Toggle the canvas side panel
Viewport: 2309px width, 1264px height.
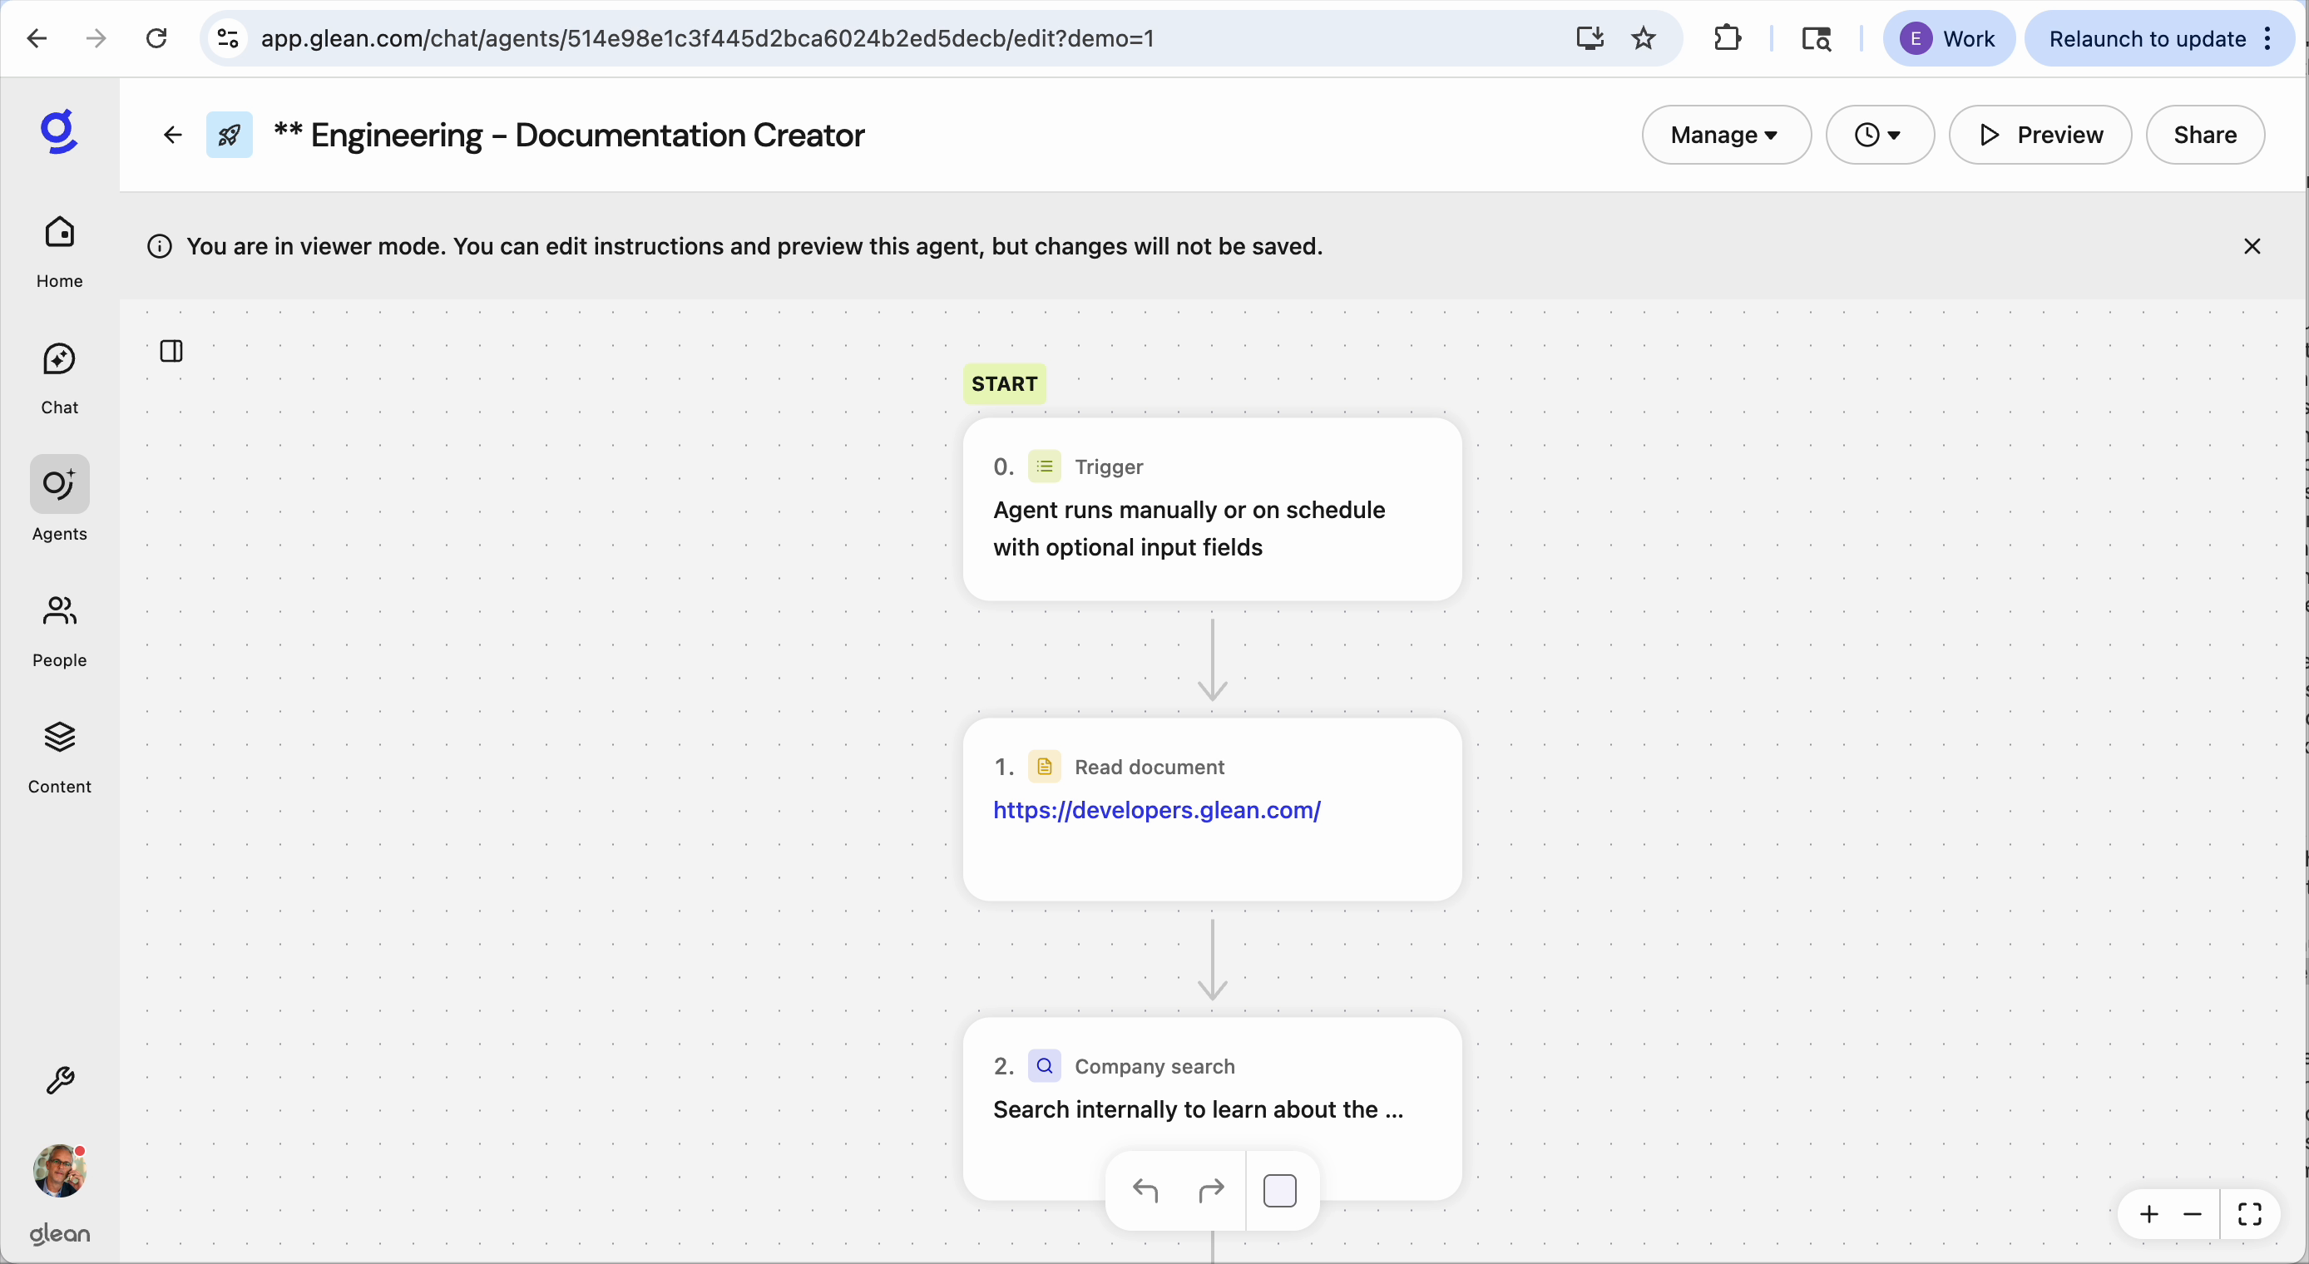[171, 352]
